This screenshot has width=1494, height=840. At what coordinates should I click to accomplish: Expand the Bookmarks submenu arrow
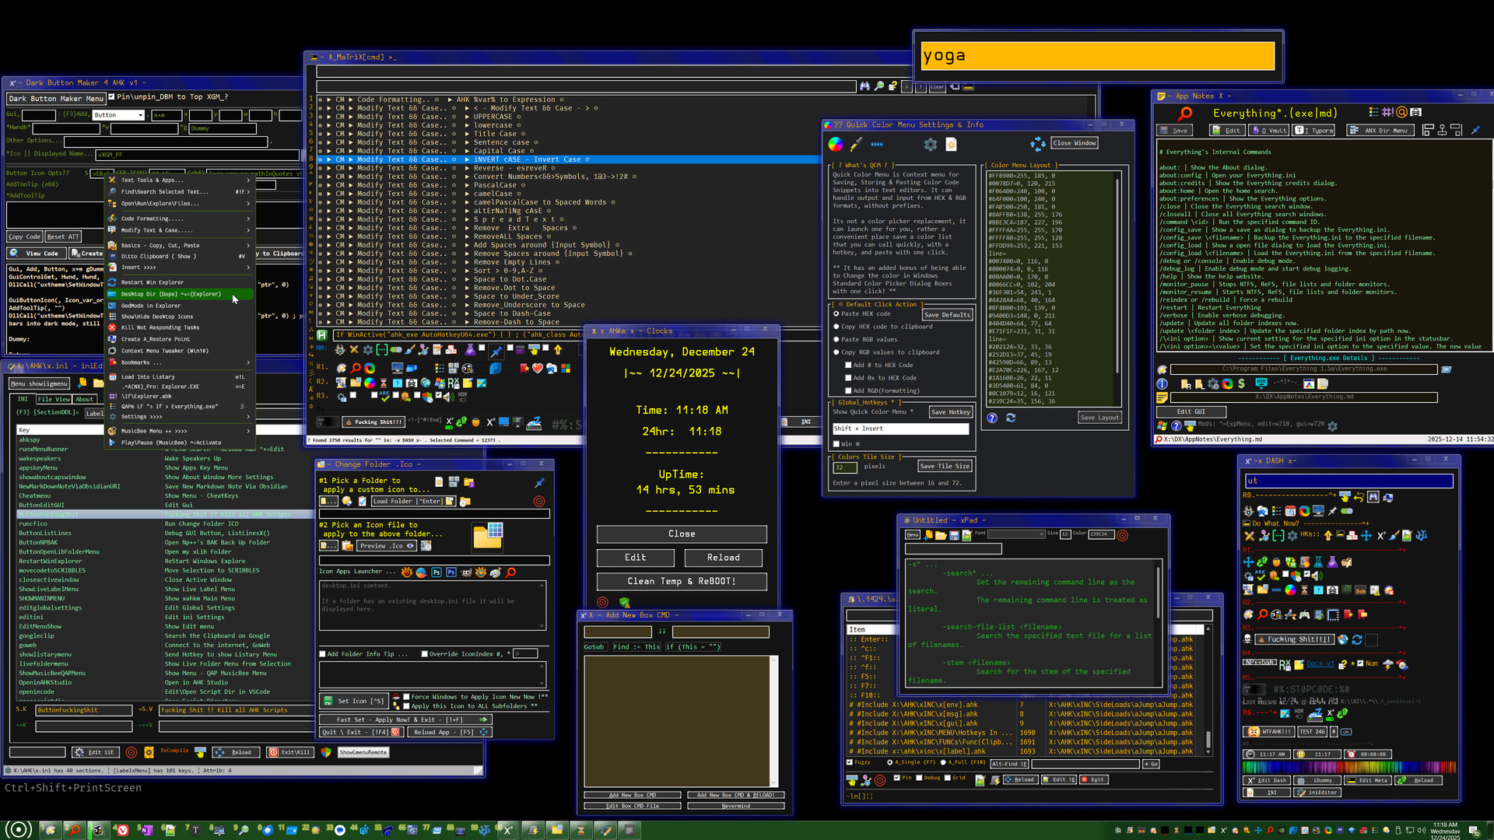tap(248, 362)
